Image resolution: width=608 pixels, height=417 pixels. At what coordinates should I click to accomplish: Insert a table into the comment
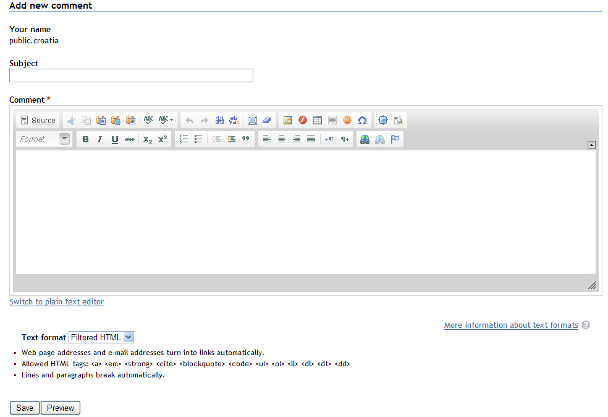pos(318,121)
